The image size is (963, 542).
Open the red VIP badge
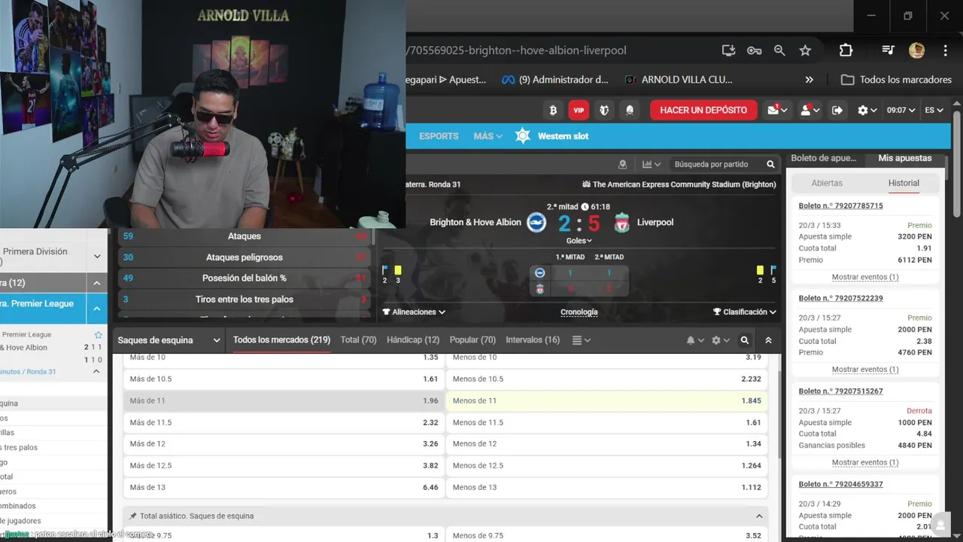(579, 110)
